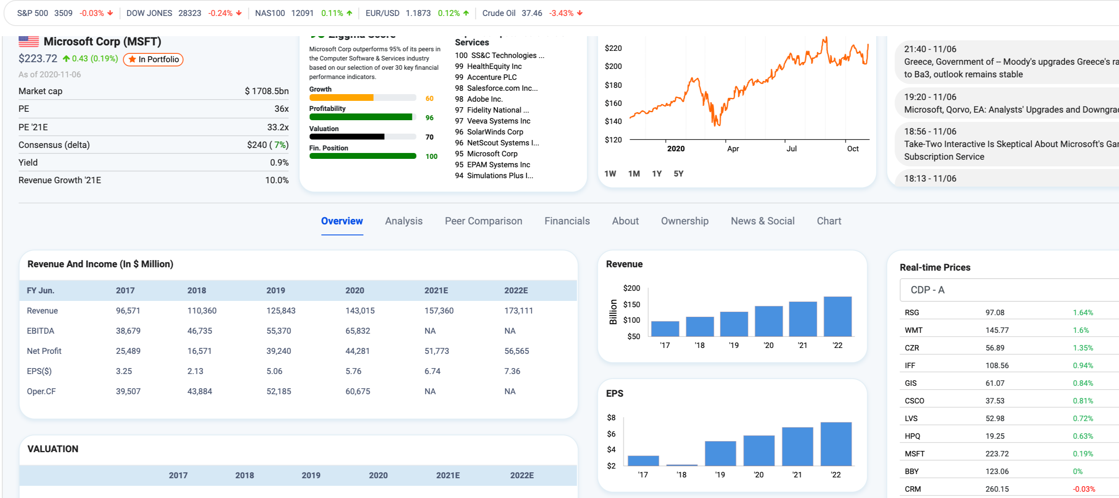Click the S&P 500 red down arrow
The height and width of the screenshot is (498, 1119).
110,13
